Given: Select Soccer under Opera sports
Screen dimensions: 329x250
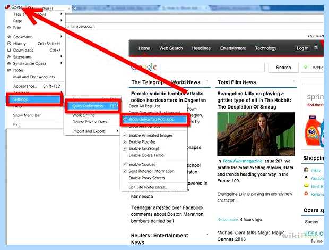Looking at the screenshot, I should [312, 222].
